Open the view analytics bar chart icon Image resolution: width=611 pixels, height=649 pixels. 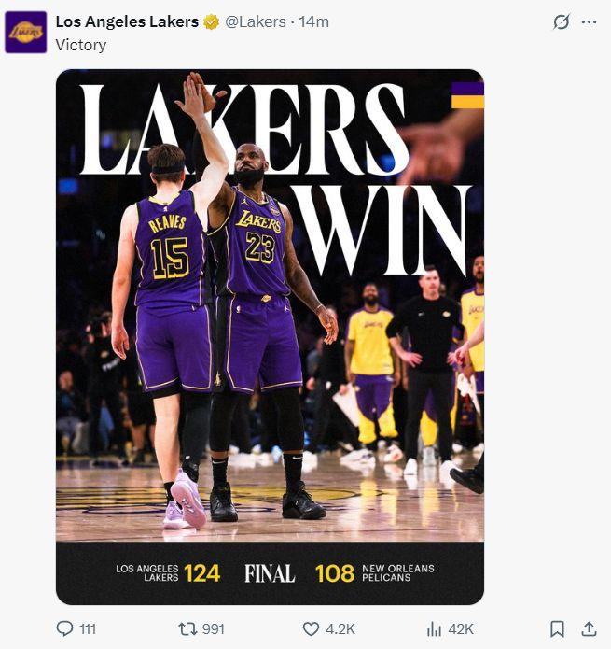point(434,629)
